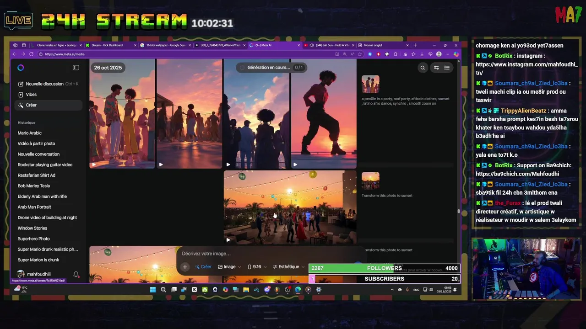Click the Meta AI logo in sidebar

(x=21, y=68)
